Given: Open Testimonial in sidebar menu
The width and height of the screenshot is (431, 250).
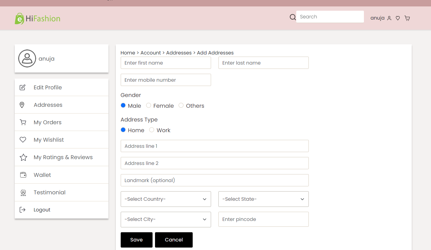Looking at the screenshot, I should (62, 192).
